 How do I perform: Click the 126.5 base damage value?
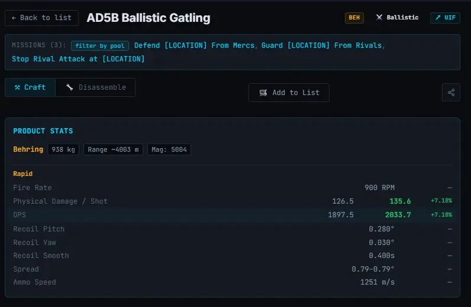click(343, 201)
